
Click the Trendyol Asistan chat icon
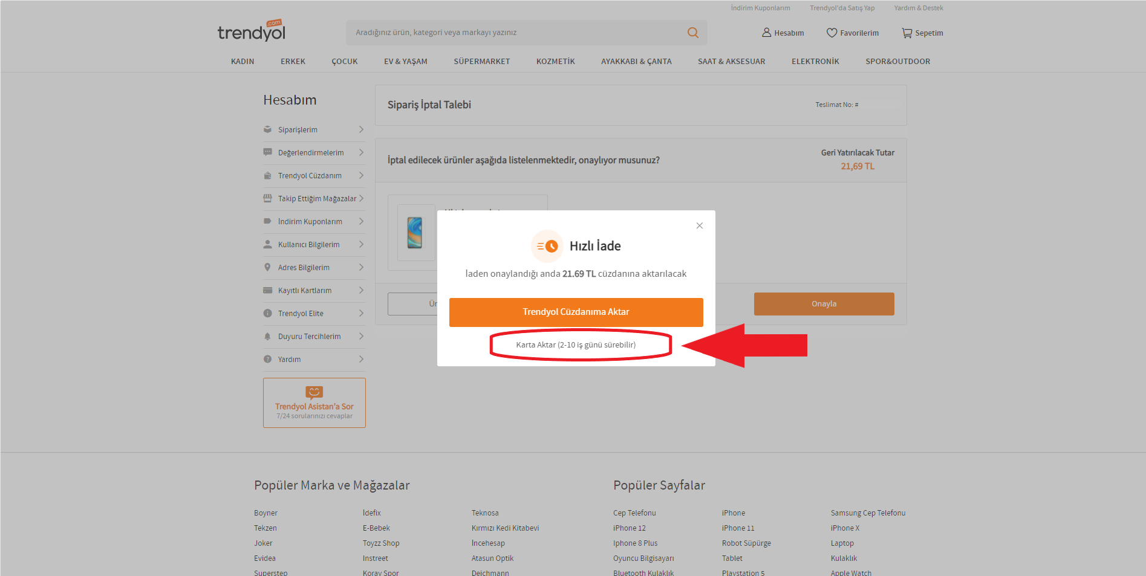tap(314, 392)
